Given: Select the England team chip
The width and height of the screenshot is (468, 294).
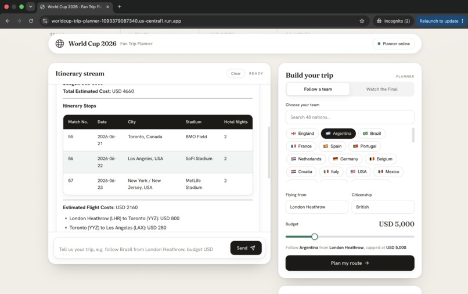Looking at the screenshot, I should pos(303,134).
